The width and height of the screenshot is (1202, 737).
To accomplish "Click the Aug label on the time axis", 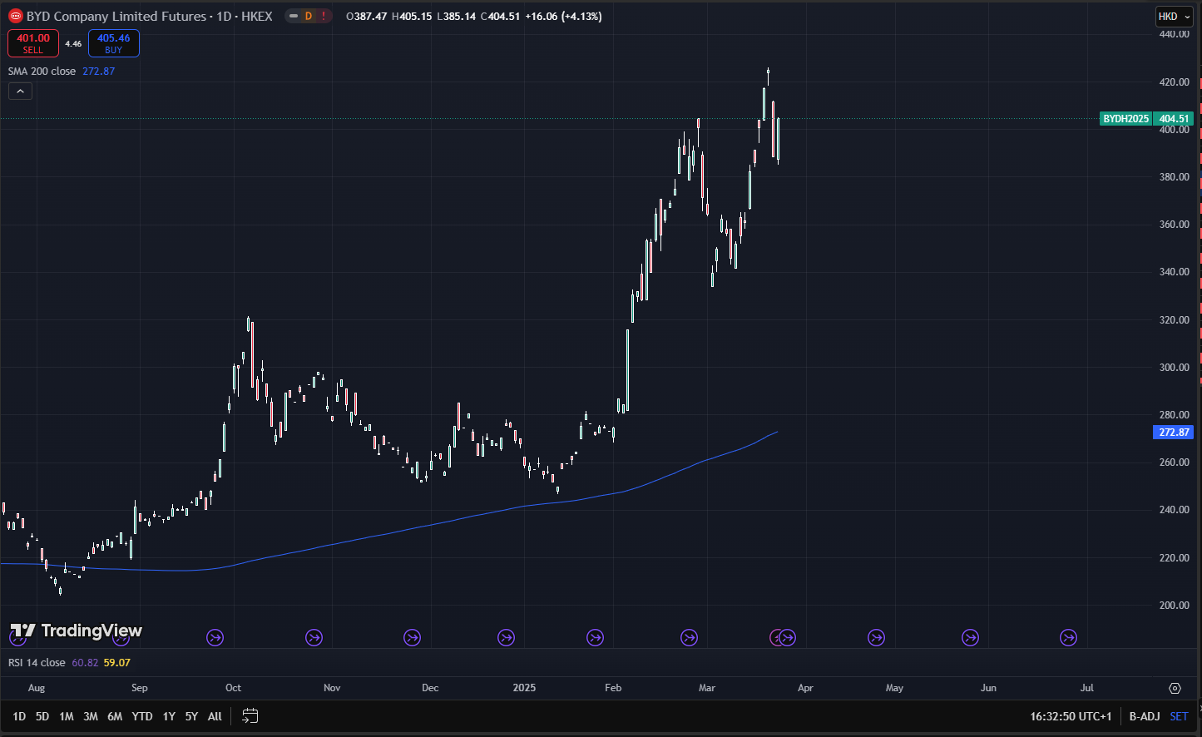I will click(x=37, y=688).
